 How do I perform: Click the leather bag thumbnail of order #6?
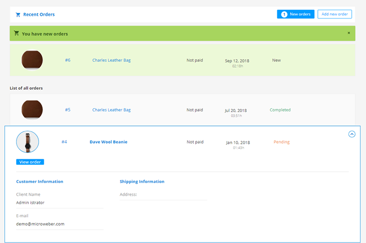32,60
